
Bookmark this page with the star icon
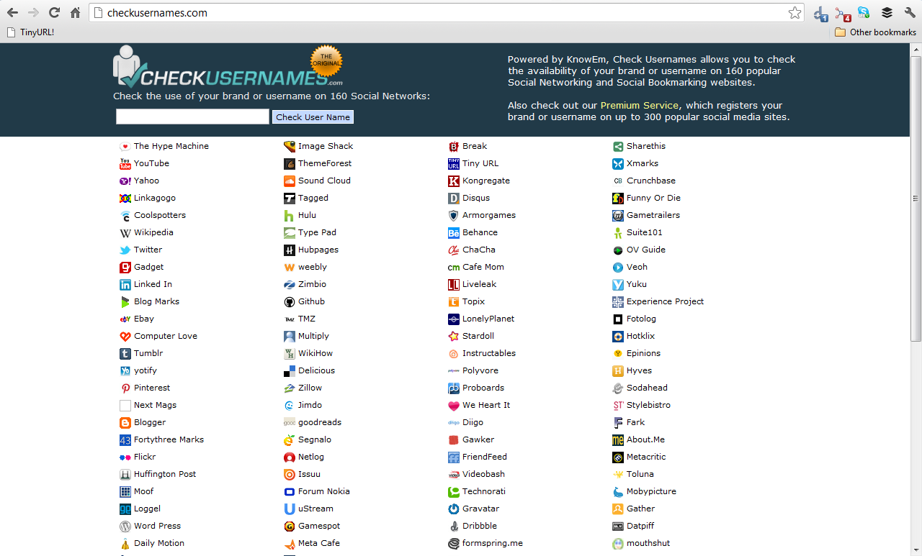click(795, 12)
